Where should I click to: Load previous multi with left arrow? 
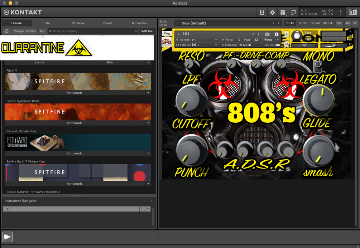tap(273, 23)
